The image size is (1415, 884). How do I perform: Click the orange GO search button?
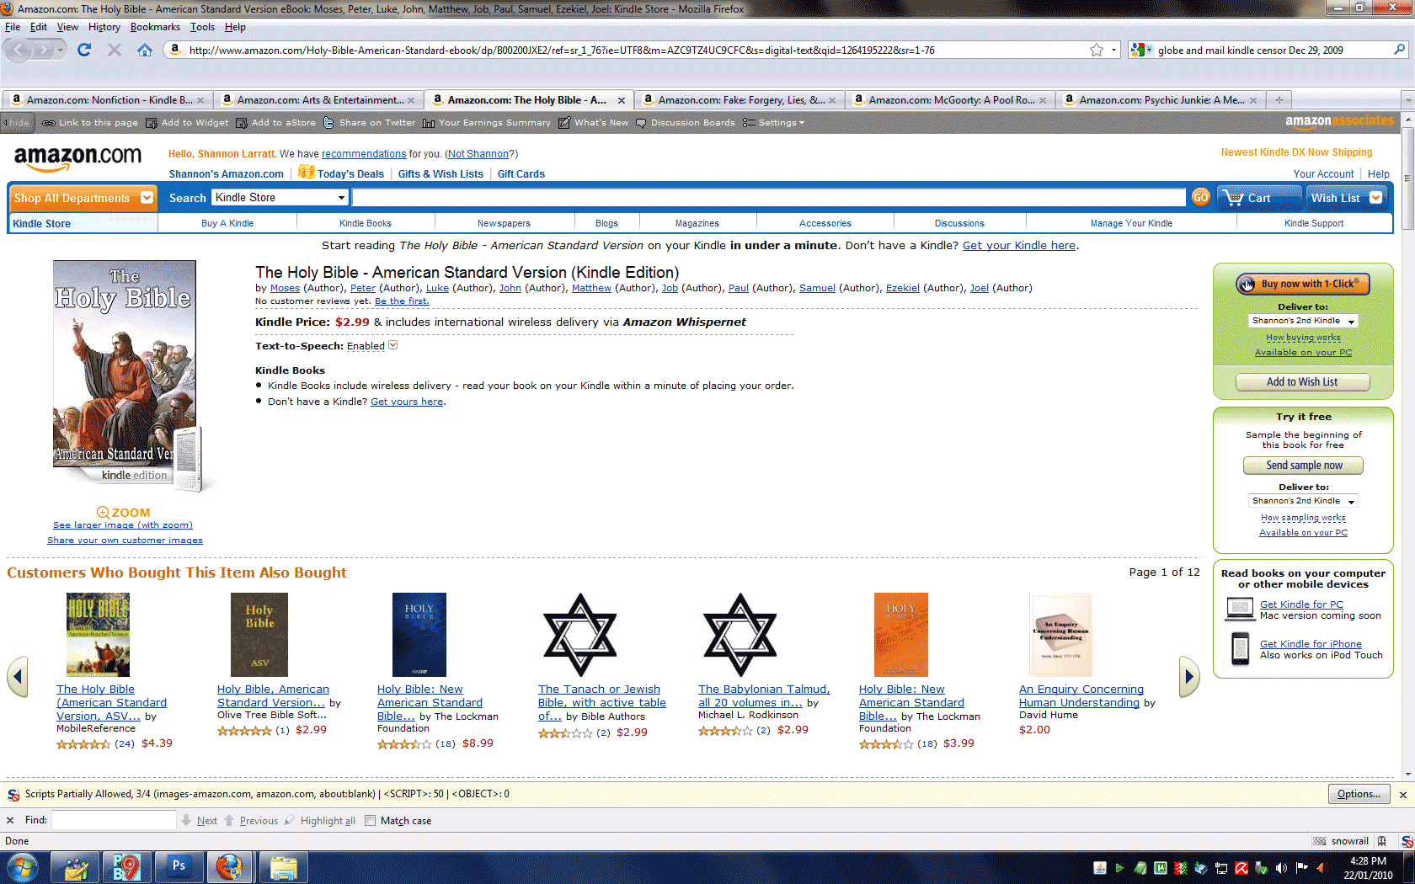1200,197
